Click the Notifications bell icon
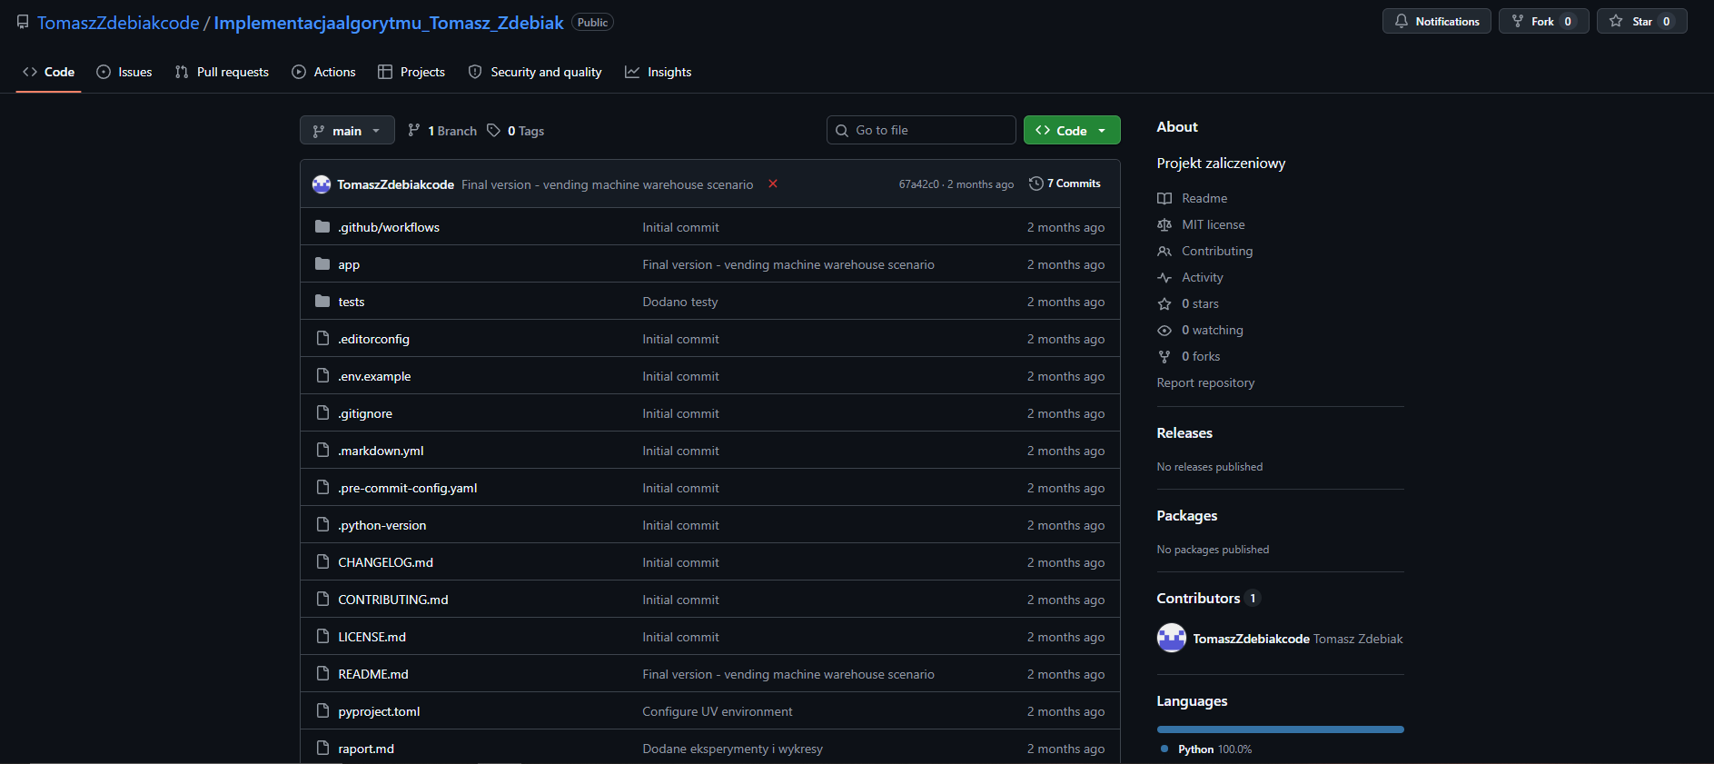 click(x=1402, y=21)
